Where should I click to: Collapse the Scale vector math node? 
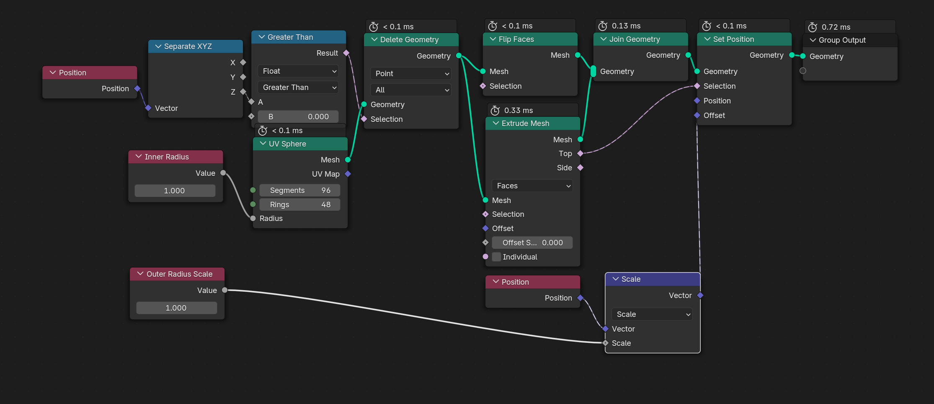[616, 279]
